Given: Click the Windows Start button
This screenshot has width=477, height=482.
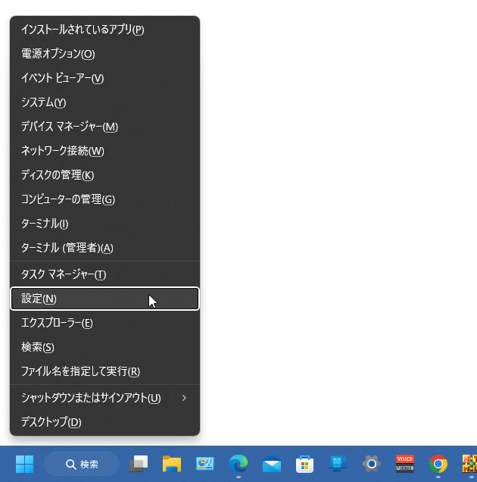Looking at the screenshot, I should pos(24,464).
